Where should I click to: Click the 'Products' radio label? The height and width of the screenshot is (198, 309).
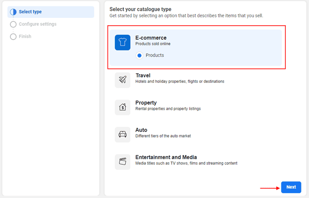click(x=154, y=55)
